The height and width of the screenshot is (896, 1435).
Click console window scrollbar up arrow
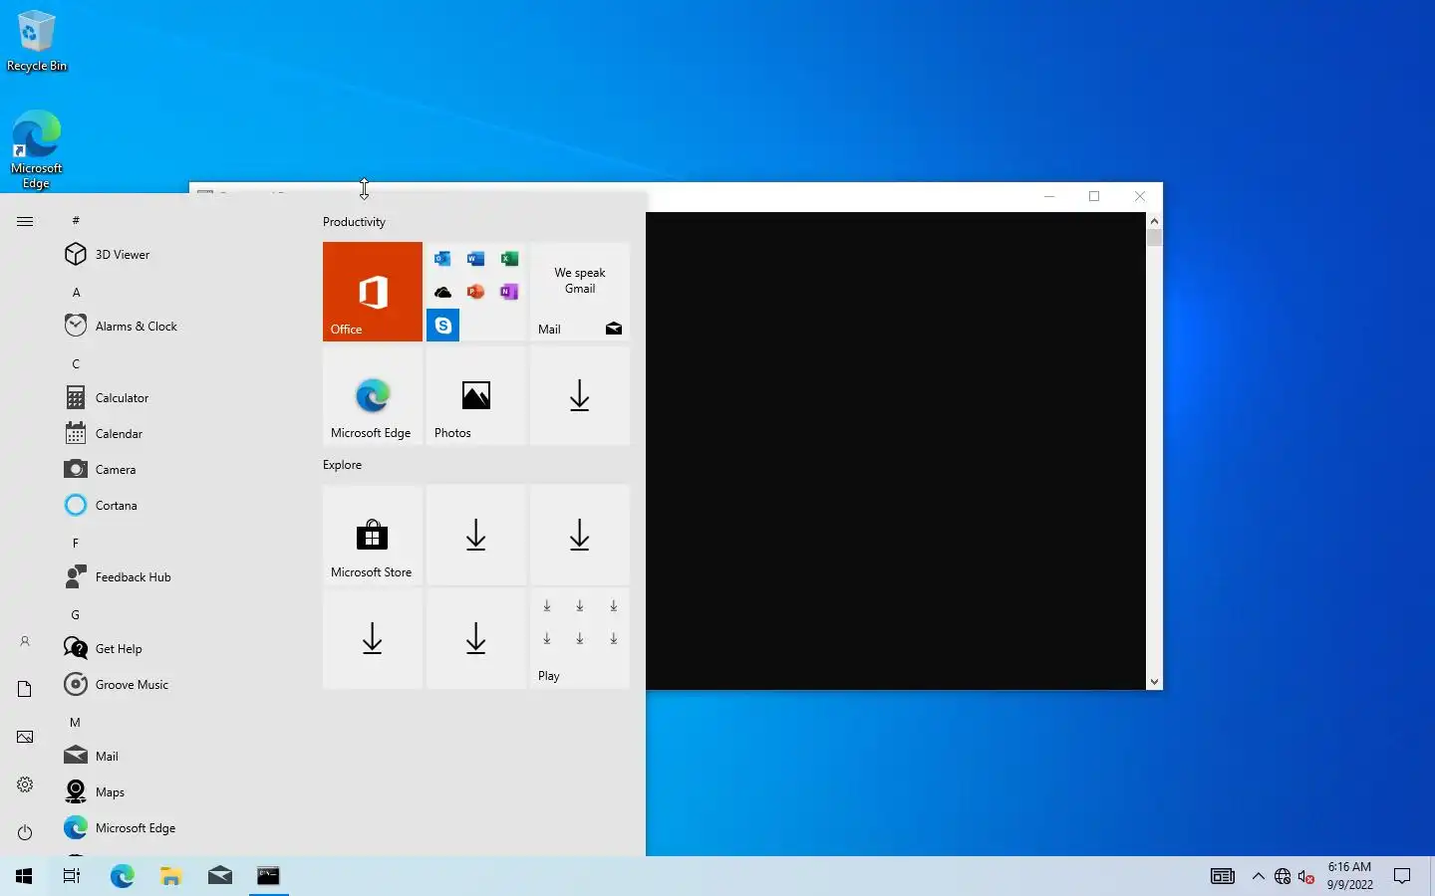tap(1154, 221)
